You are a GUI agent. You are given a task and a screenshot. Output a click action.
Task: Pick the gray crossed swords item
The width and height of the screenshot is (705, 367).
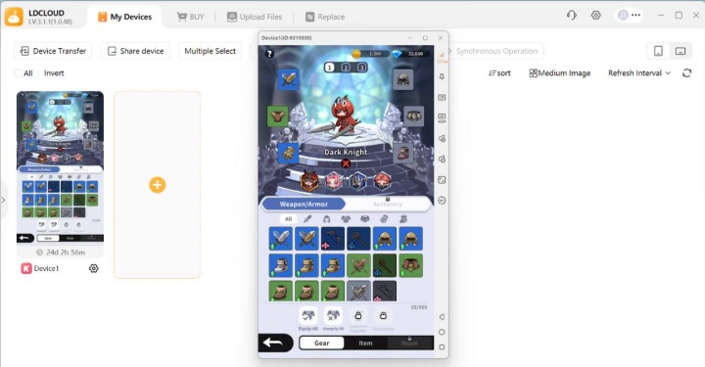(358, 291)
